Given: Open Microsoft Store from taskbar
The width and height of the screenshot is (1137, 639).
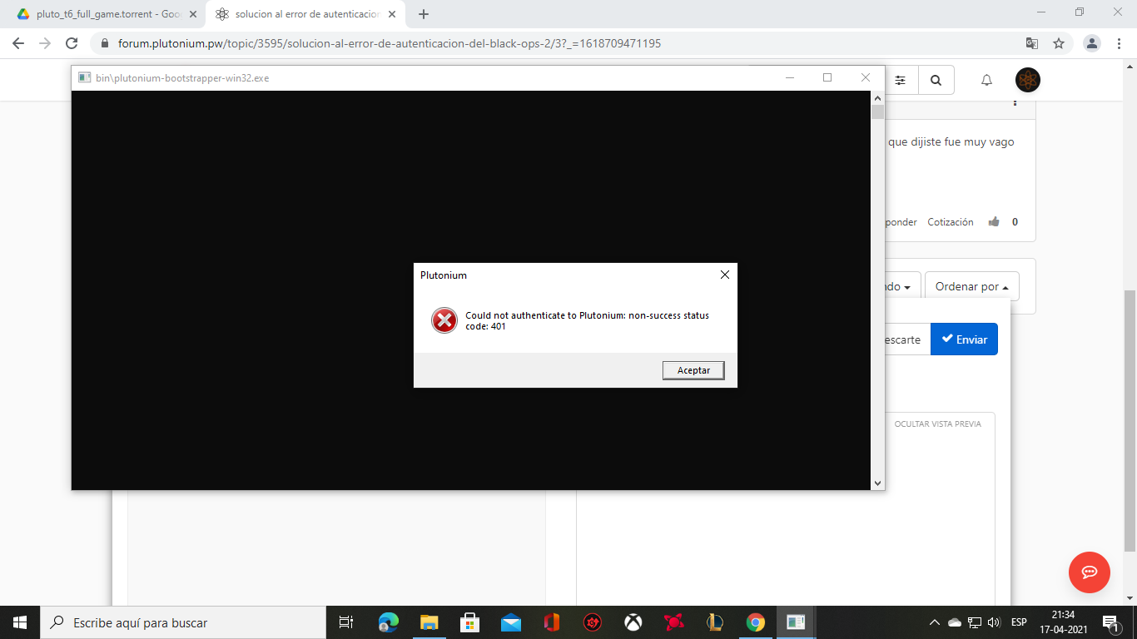Looking at the screenshot, I should pyautogui.click(x=469, y=622).
